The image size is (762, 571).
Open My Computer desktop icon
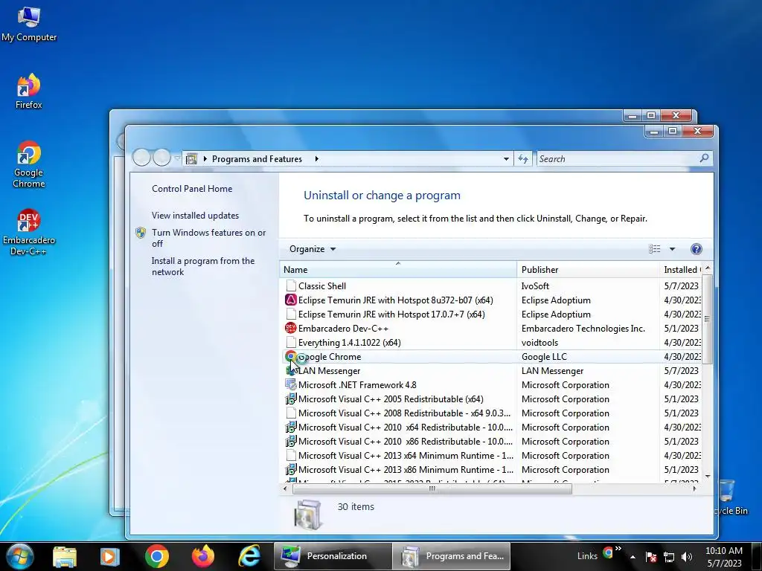pyautogui.click(x=29, y=25)
